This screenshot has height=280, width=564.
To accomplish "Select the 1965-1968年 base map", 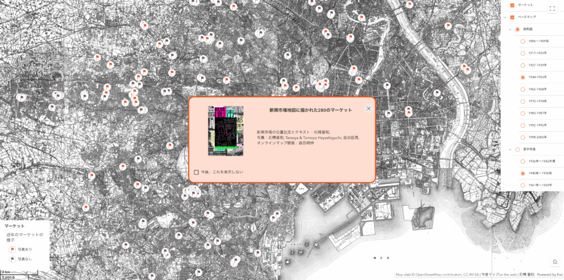I will coord(523,89).
